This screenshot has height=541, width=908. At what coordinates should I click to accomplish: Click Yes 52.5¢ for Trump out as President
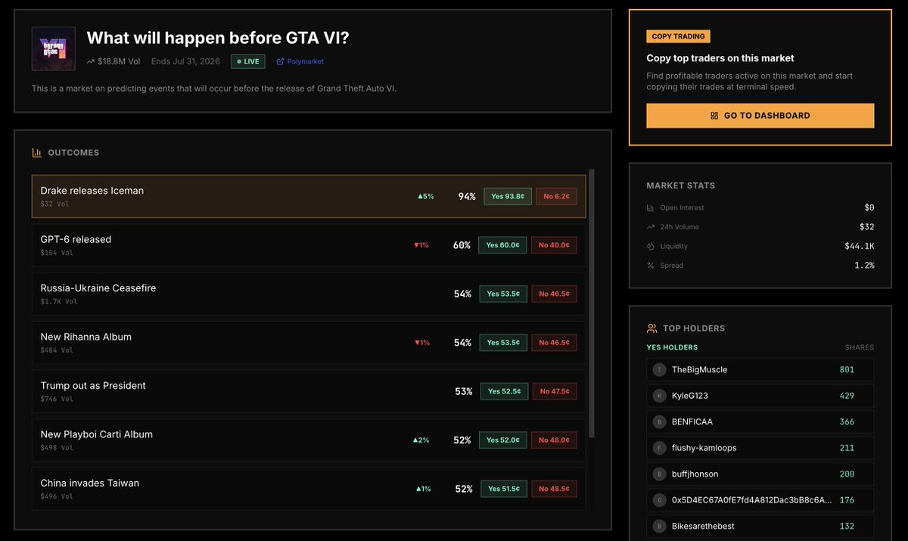click(x=504, y=391)
